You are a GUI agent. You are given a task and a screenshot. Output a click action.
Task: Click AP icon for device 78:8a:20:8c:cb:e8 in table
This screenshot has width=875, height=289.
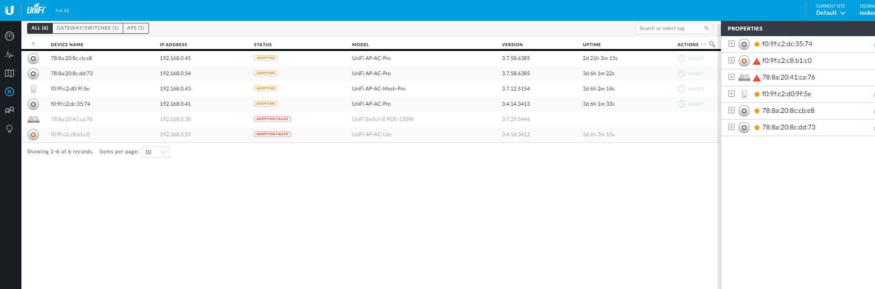click(x=33, y=59)
